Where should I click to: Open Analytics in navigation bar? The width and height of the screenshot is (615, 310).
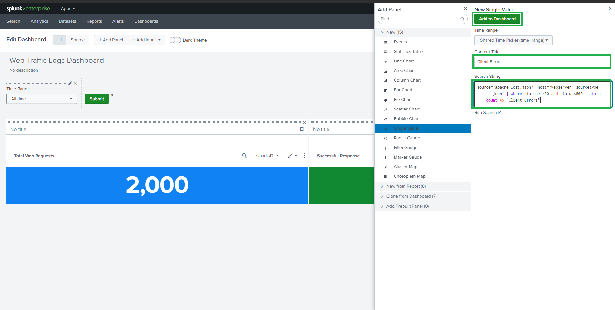(39, 21)
